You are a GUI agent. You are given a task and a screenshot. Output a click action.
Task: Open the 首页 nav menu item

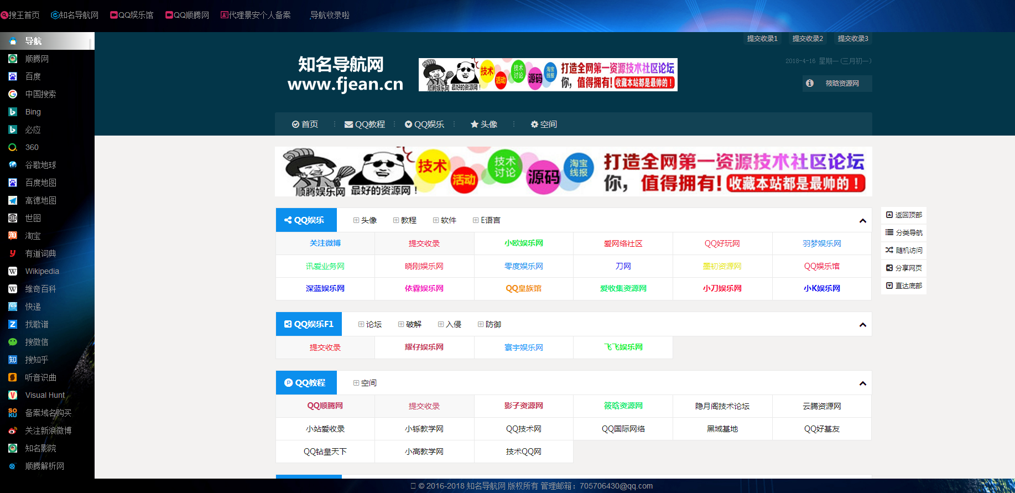pos(305,124)
